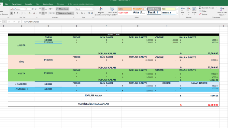Apply the Başlık 1 cell style

point(154,13)
